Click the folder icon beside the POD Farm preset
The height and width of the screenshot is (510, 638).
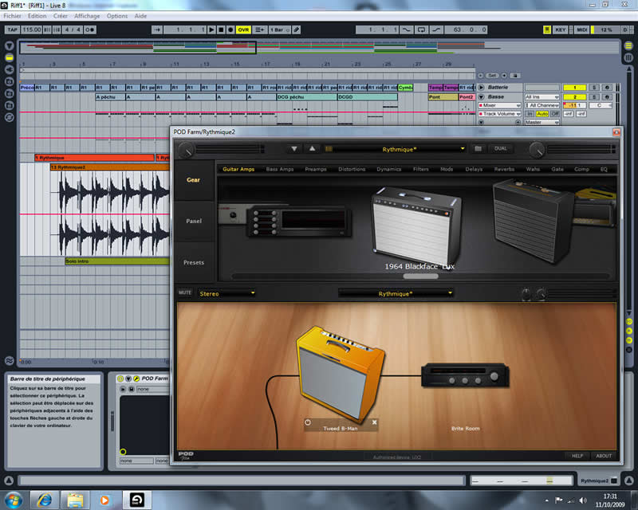(478, 149)
